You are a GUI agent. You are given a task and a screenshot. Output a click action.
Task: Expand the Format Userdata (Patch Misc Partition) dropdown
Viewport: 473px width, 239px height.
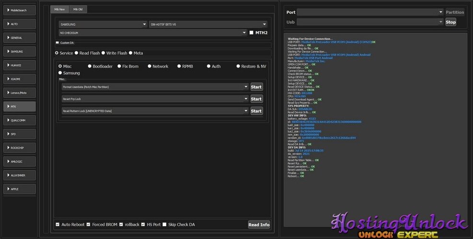point(155,87)
